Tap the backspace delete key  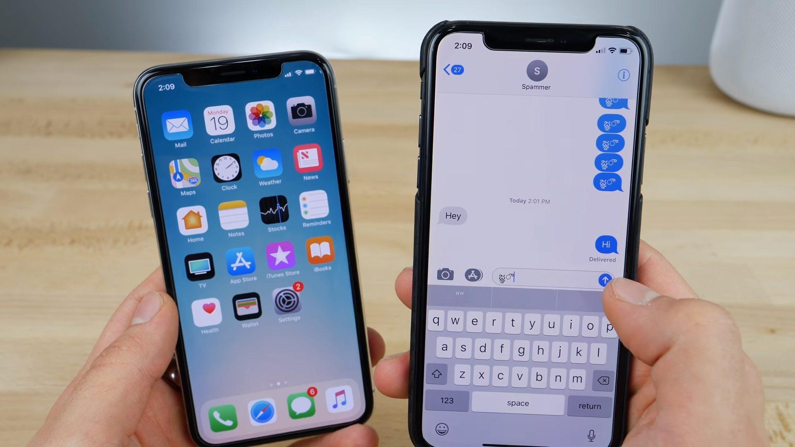(x=605, y=380)
